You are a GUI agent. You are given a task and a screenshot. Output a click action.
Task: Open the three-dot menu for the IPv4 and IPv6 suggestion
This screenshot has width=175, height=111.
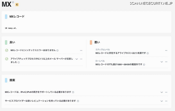[166, 92]
